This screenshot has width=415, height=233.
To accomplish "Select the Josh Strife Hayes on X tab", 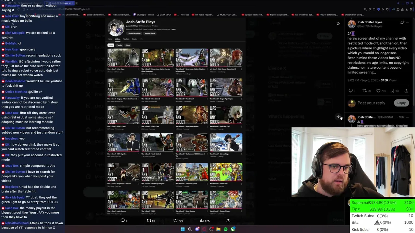I will point(60,3).
